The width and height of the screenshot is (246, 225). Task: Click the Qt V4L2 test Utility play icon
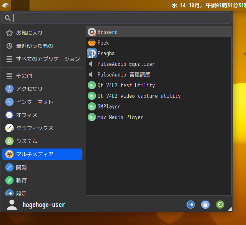92,85
